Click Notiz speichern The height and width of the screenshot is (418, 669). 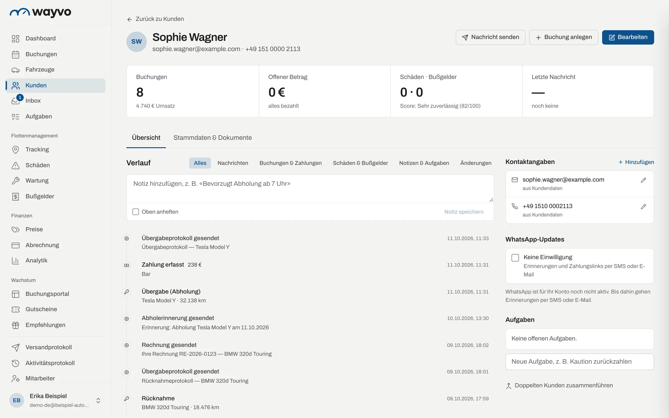pyautogui.click(x=464, y=212)
